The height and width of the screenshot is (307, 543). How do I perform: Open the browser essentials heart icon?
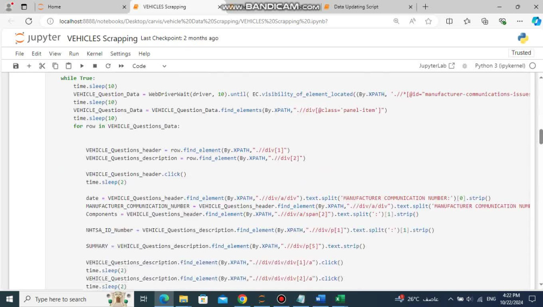502,21
